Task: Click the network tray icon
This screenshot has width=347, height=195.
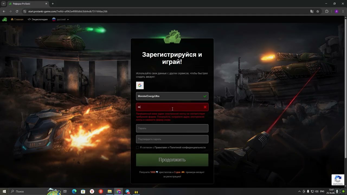Action: [313, 191]
